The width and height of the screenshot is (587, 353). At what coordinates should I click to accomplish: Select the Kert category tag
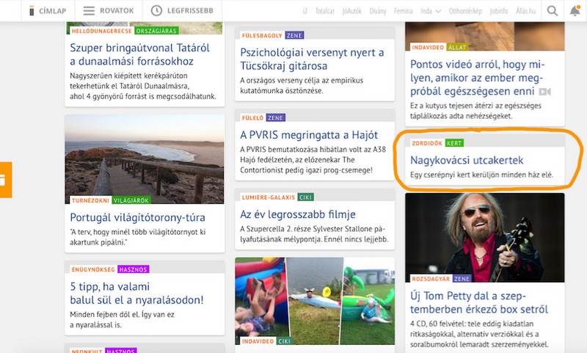(x=454, y=143)
